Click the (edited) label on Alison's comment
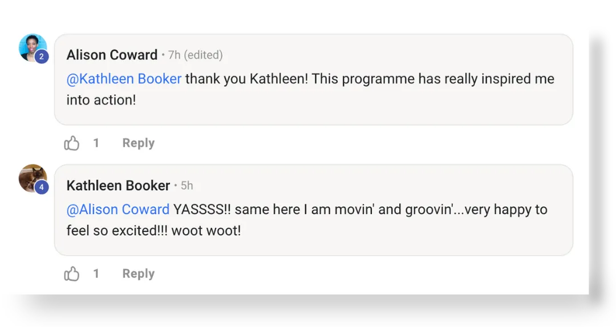Image resolution: width=616 pixels, height=327 pixels. pos(203,55)
